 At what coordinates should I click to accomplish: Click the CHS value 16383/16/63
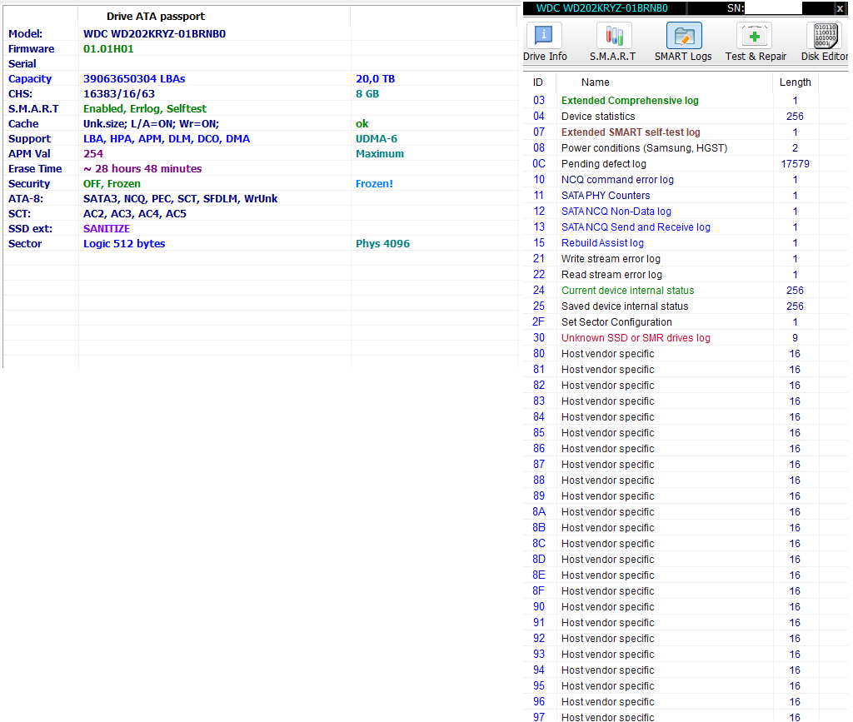tap(119, 94)
